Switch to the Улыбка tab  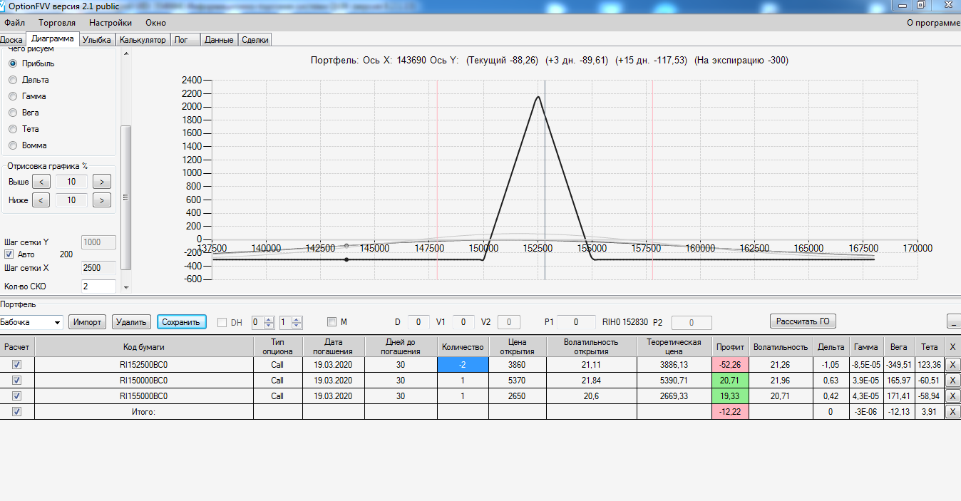97,40
